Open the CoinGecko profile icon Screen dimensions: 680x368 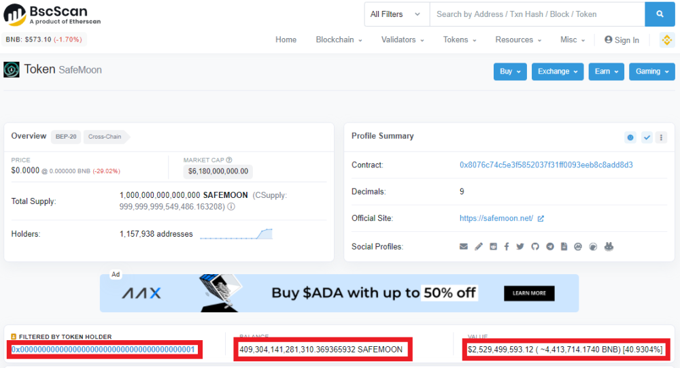[593, 246]
